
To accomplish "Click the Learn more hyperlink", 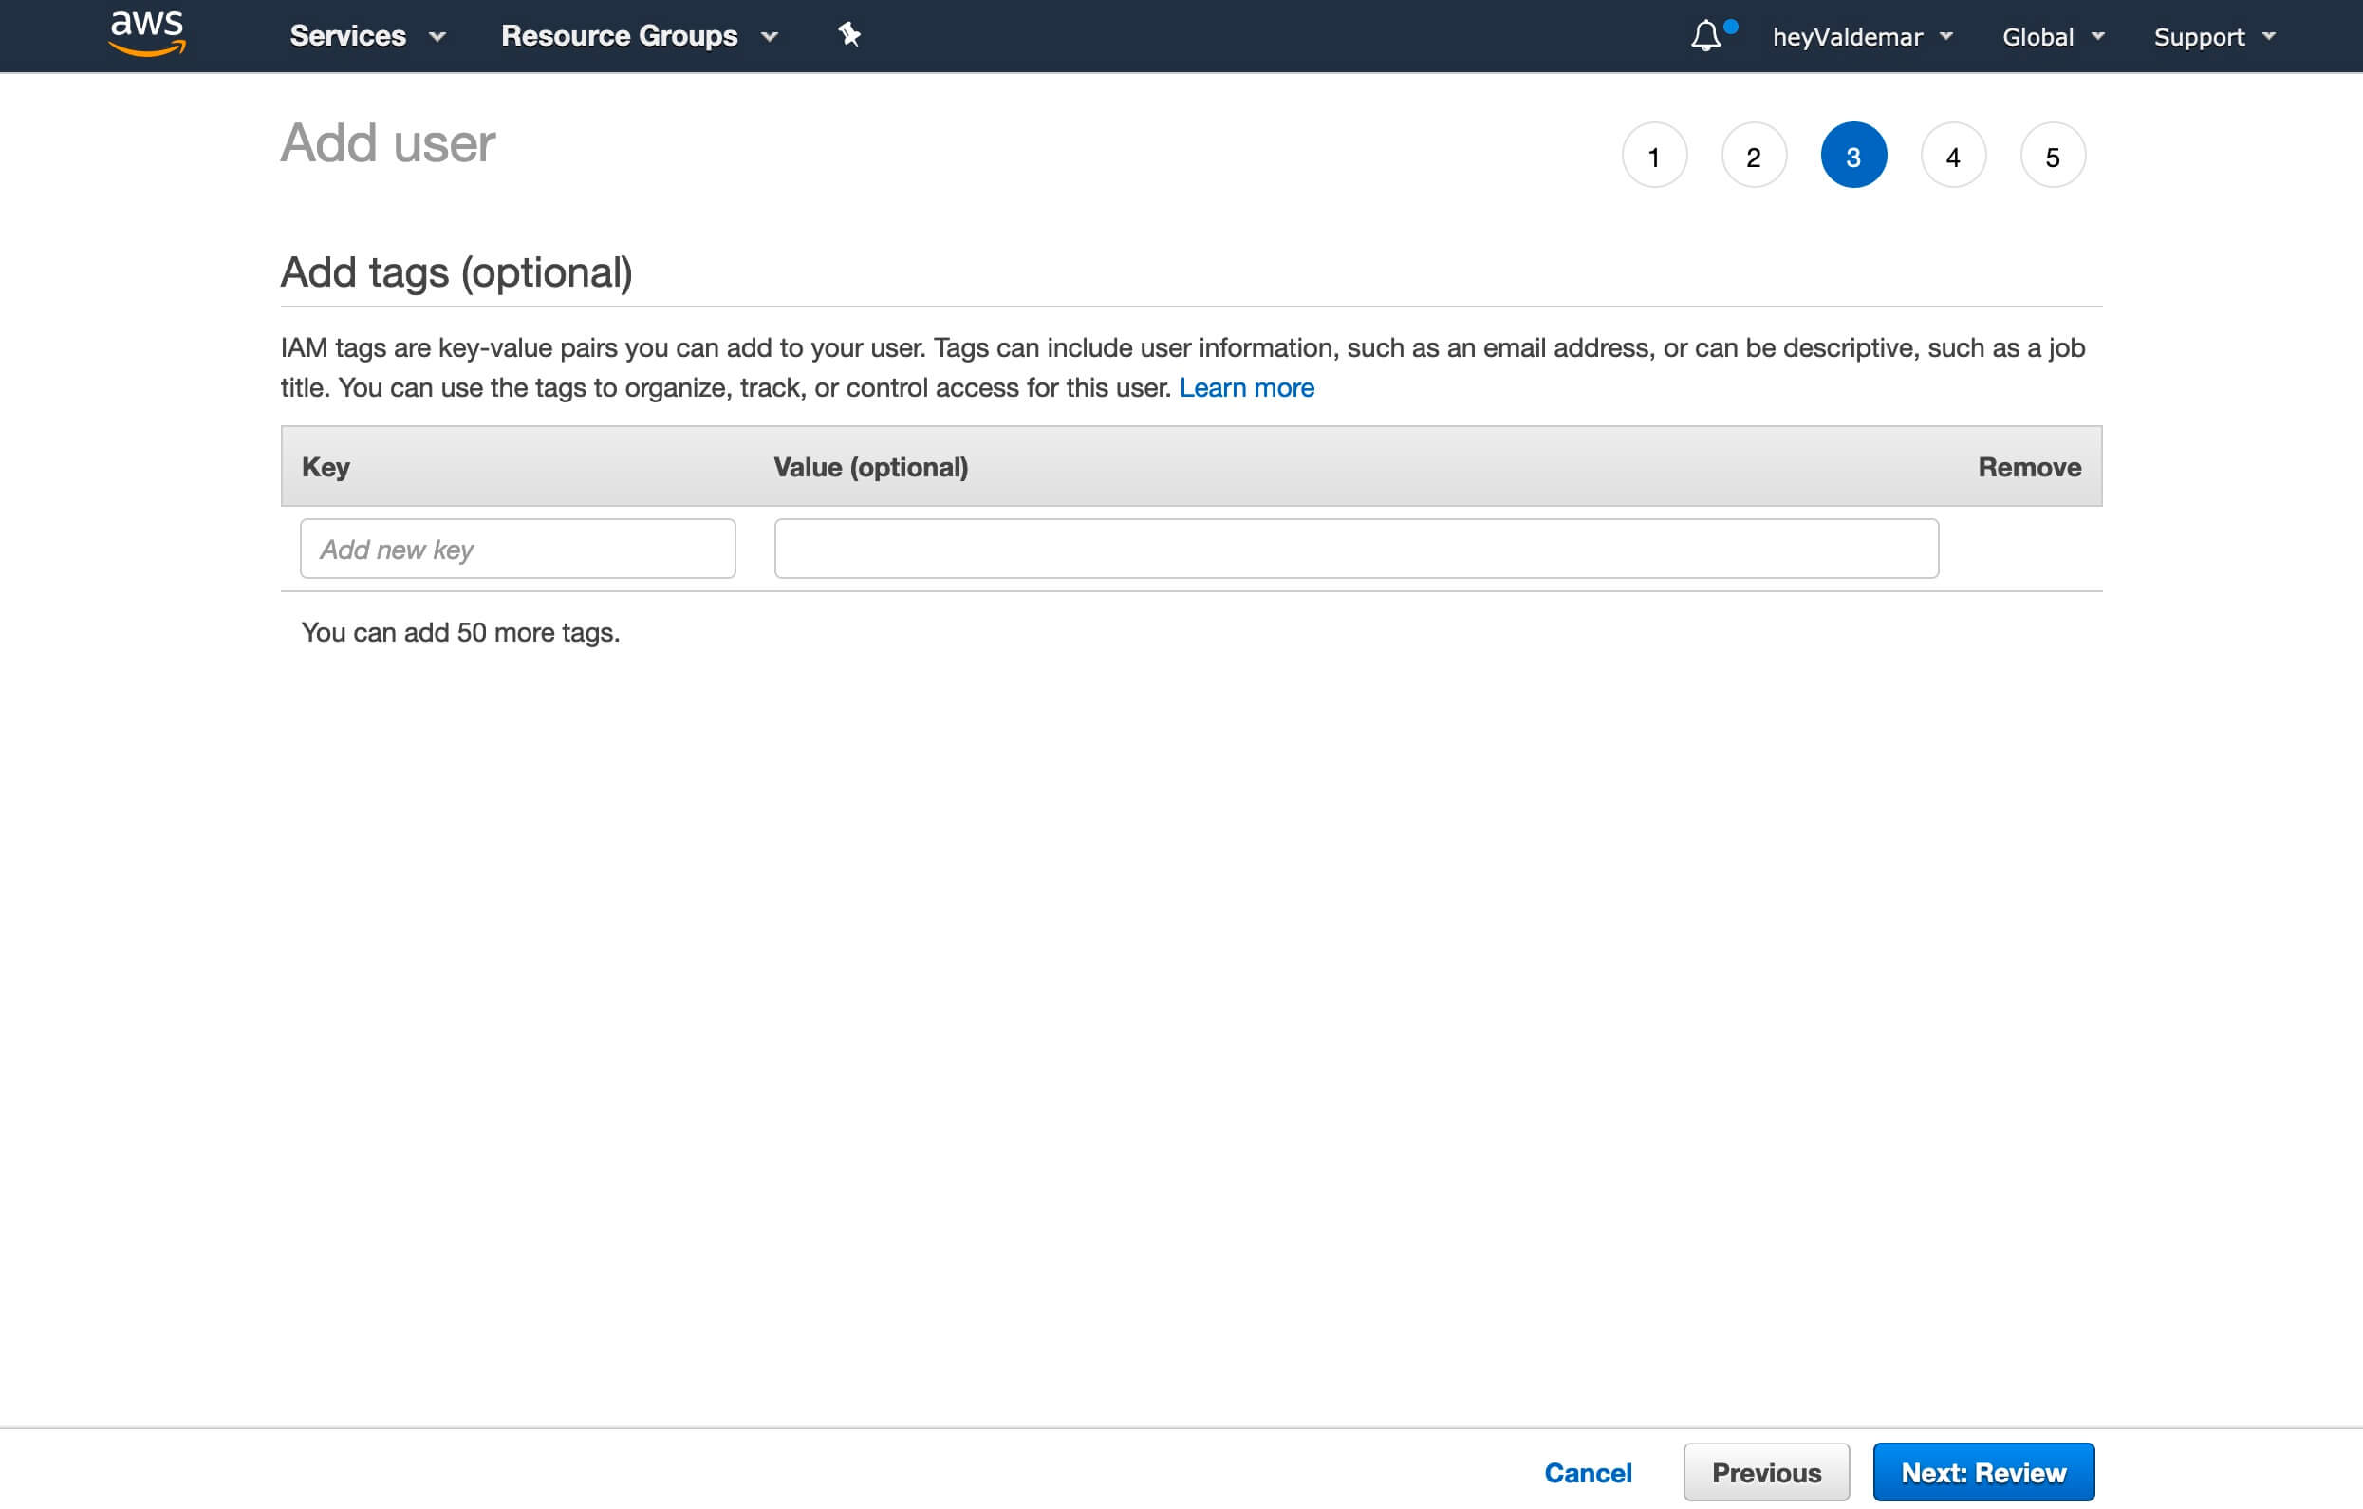I will (1245, 386).
